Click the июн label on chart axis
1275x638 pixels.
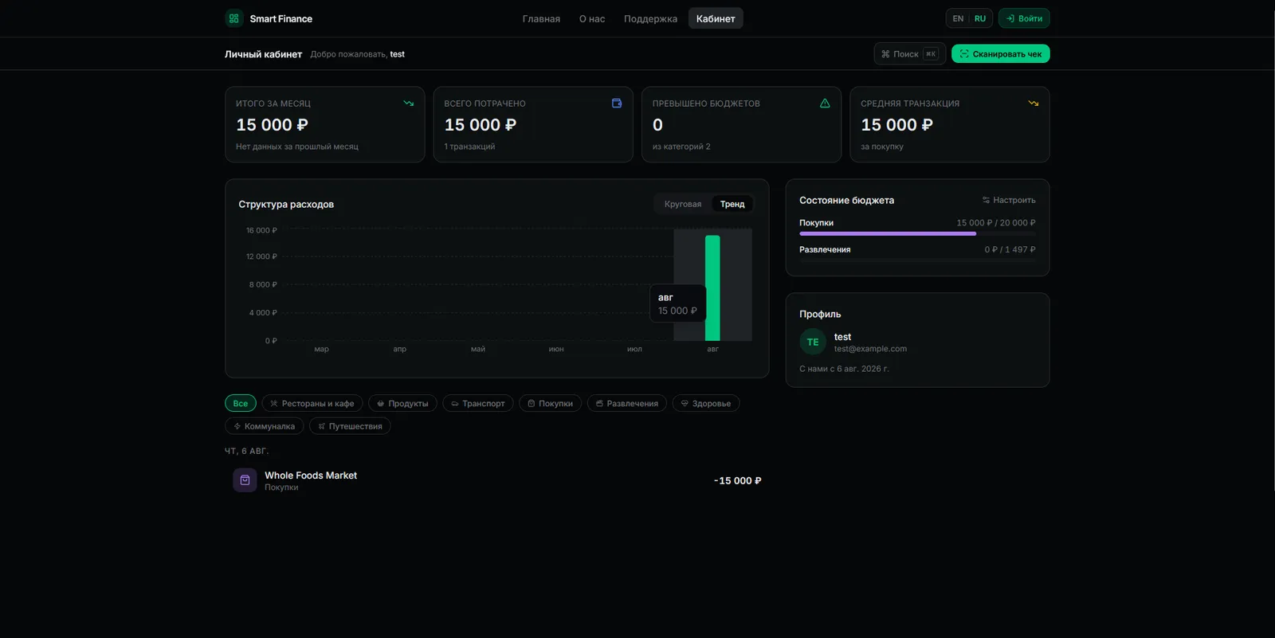[556, 349]
